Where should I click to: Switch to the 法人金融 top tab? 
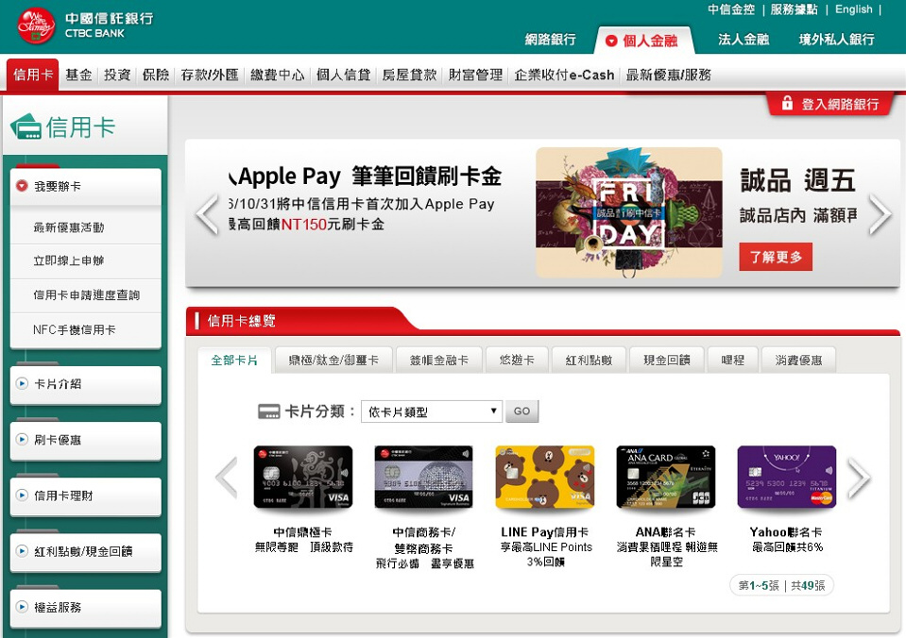point(744,40)
